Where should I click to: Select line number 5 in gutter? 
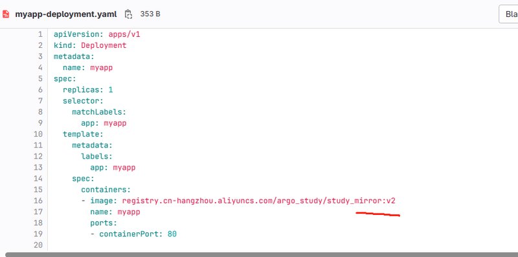40,78
